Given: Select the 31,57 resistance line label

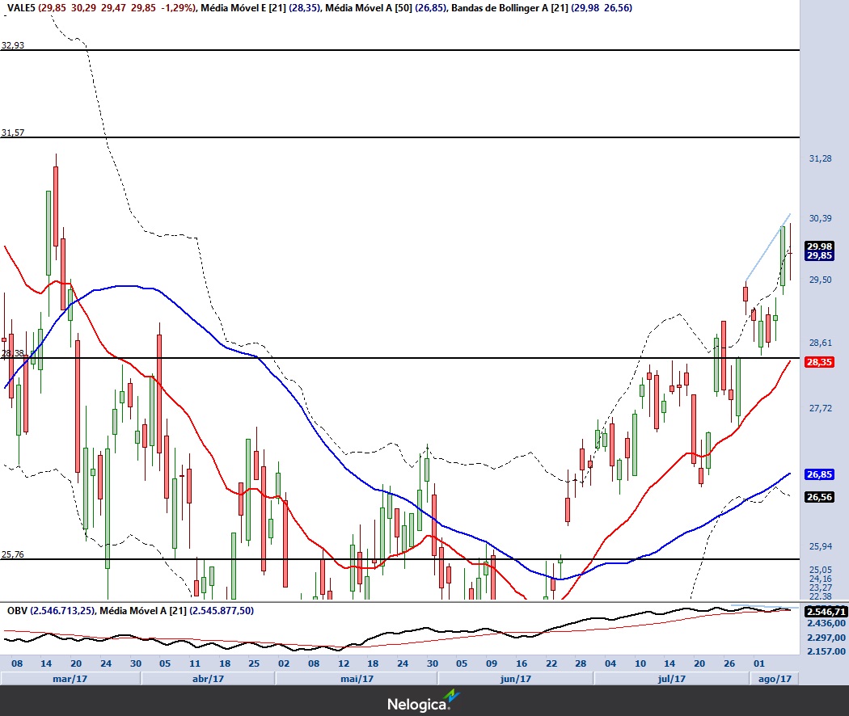Looking at the screenshot, I should (13, 132).
